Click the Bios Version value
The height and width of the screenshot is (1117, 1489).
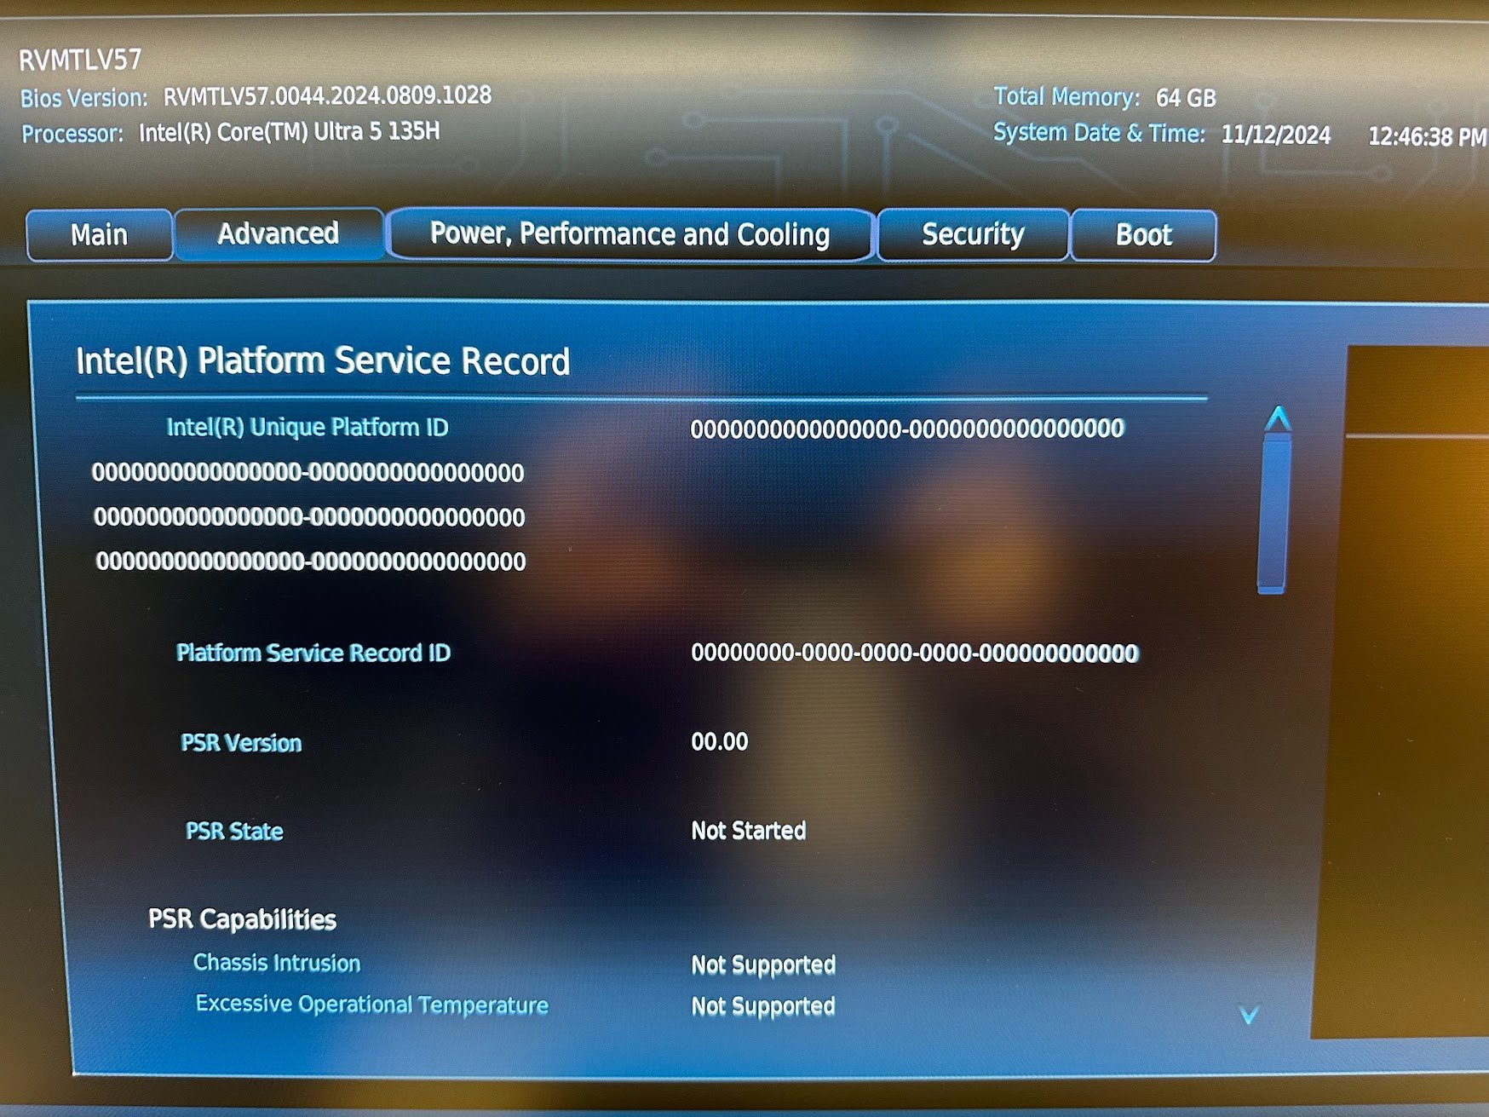click(328, 95)
